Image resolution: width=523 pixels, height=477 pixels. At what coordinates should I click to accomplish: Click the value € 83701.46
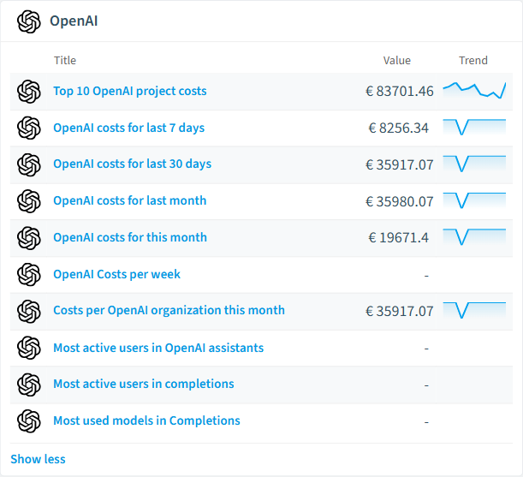pyautogui.click(x=400, y=92)
